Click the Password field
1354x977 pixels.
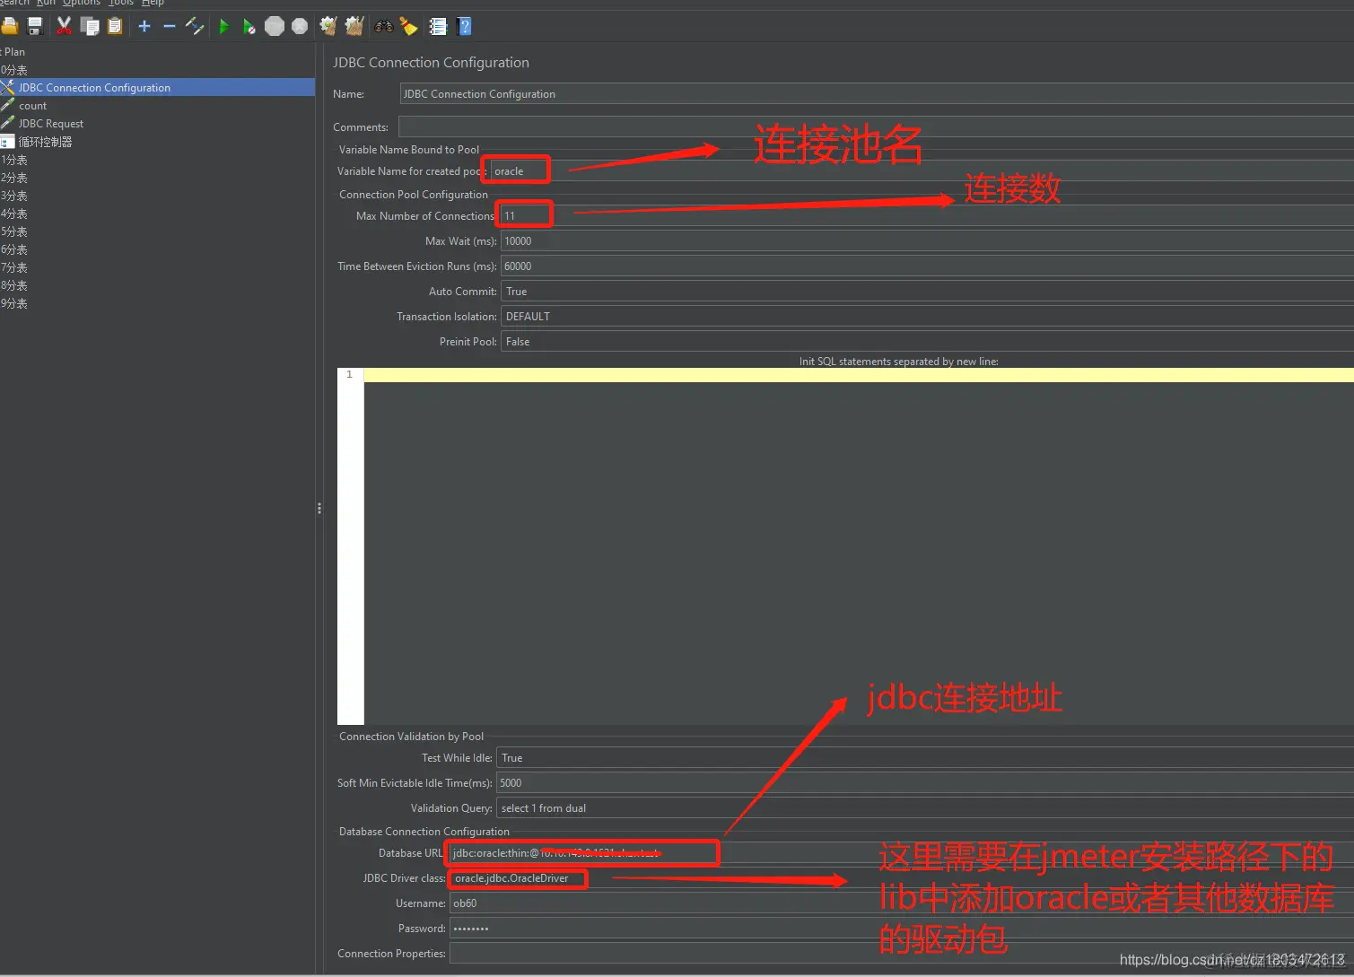(902, 929)
